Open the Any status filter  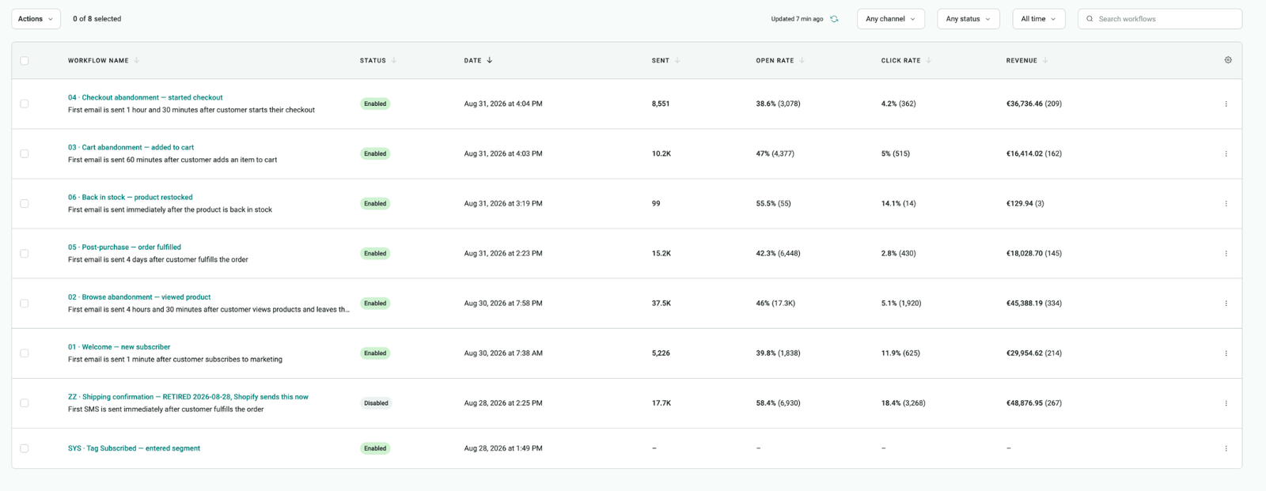click(968, 19)
